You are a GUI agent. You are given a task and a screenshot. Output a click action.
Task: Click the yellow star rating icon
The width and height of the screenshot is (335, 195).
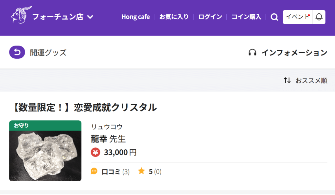click(141, 171)
